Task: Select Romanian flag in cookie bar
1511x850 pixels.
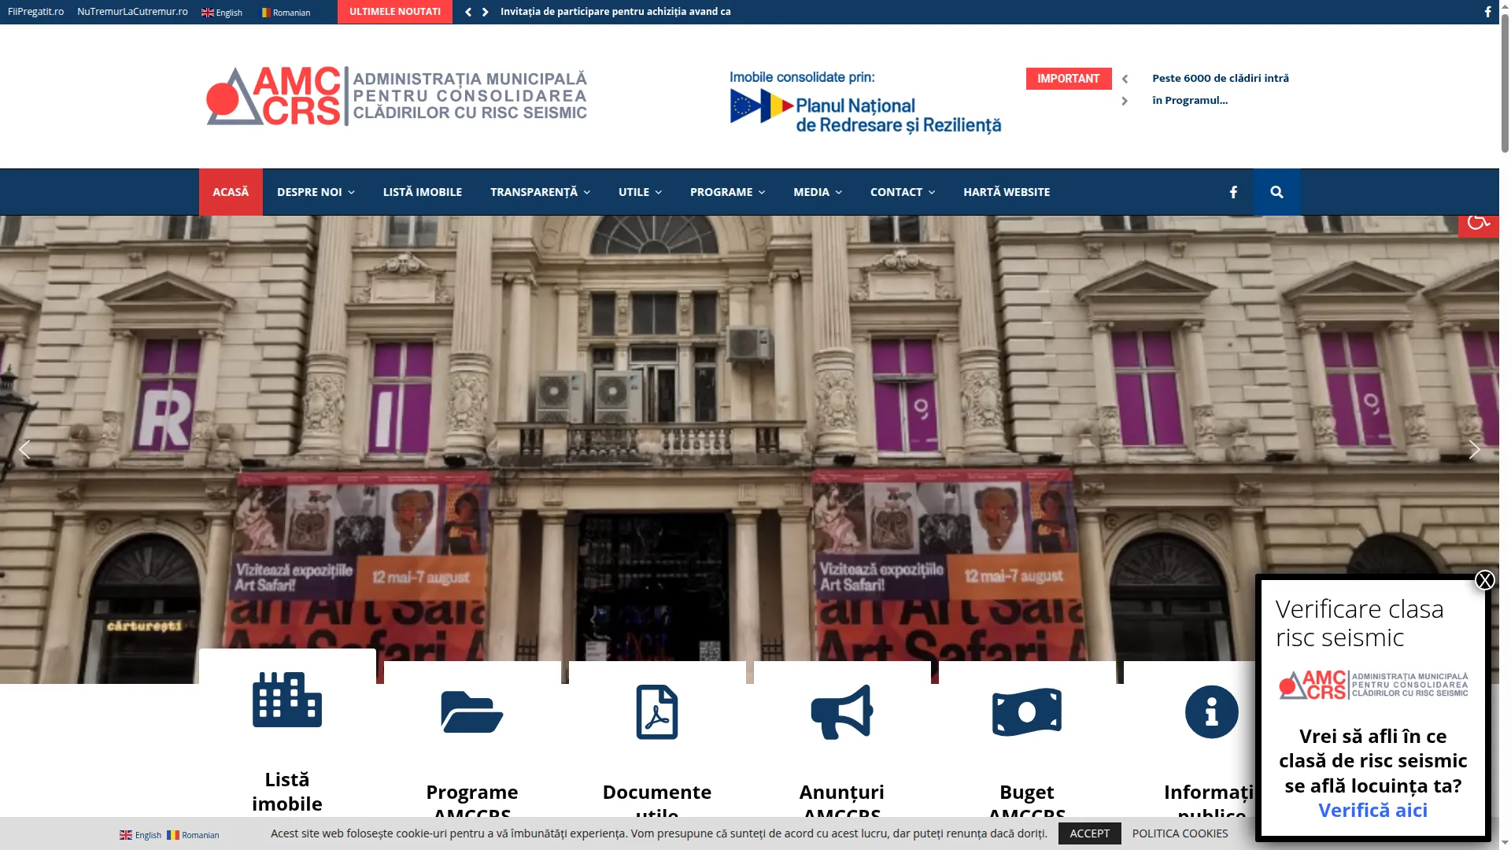Action: tap(193, 835)
